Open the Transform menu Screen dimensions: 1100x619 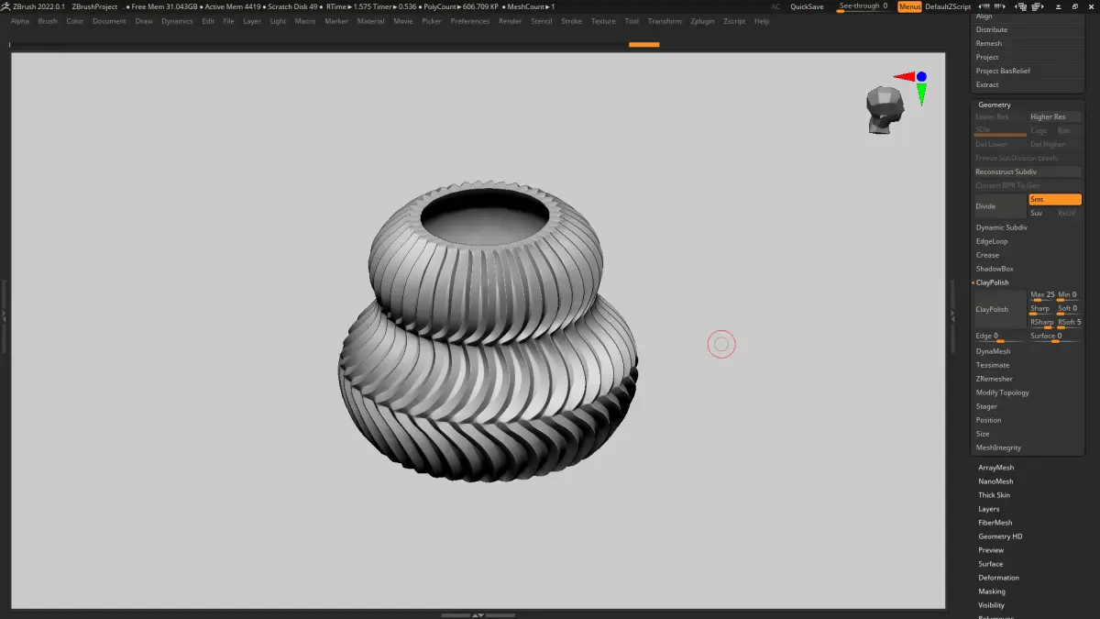pos(665,21)
